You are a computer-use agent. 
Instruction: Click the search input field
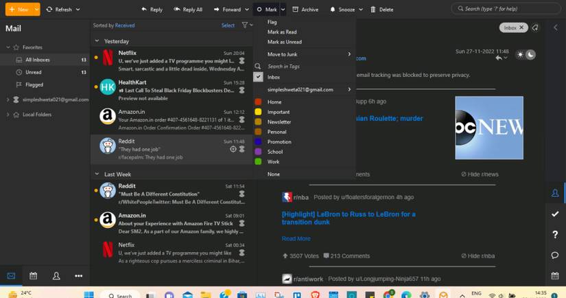click(506, 9)
